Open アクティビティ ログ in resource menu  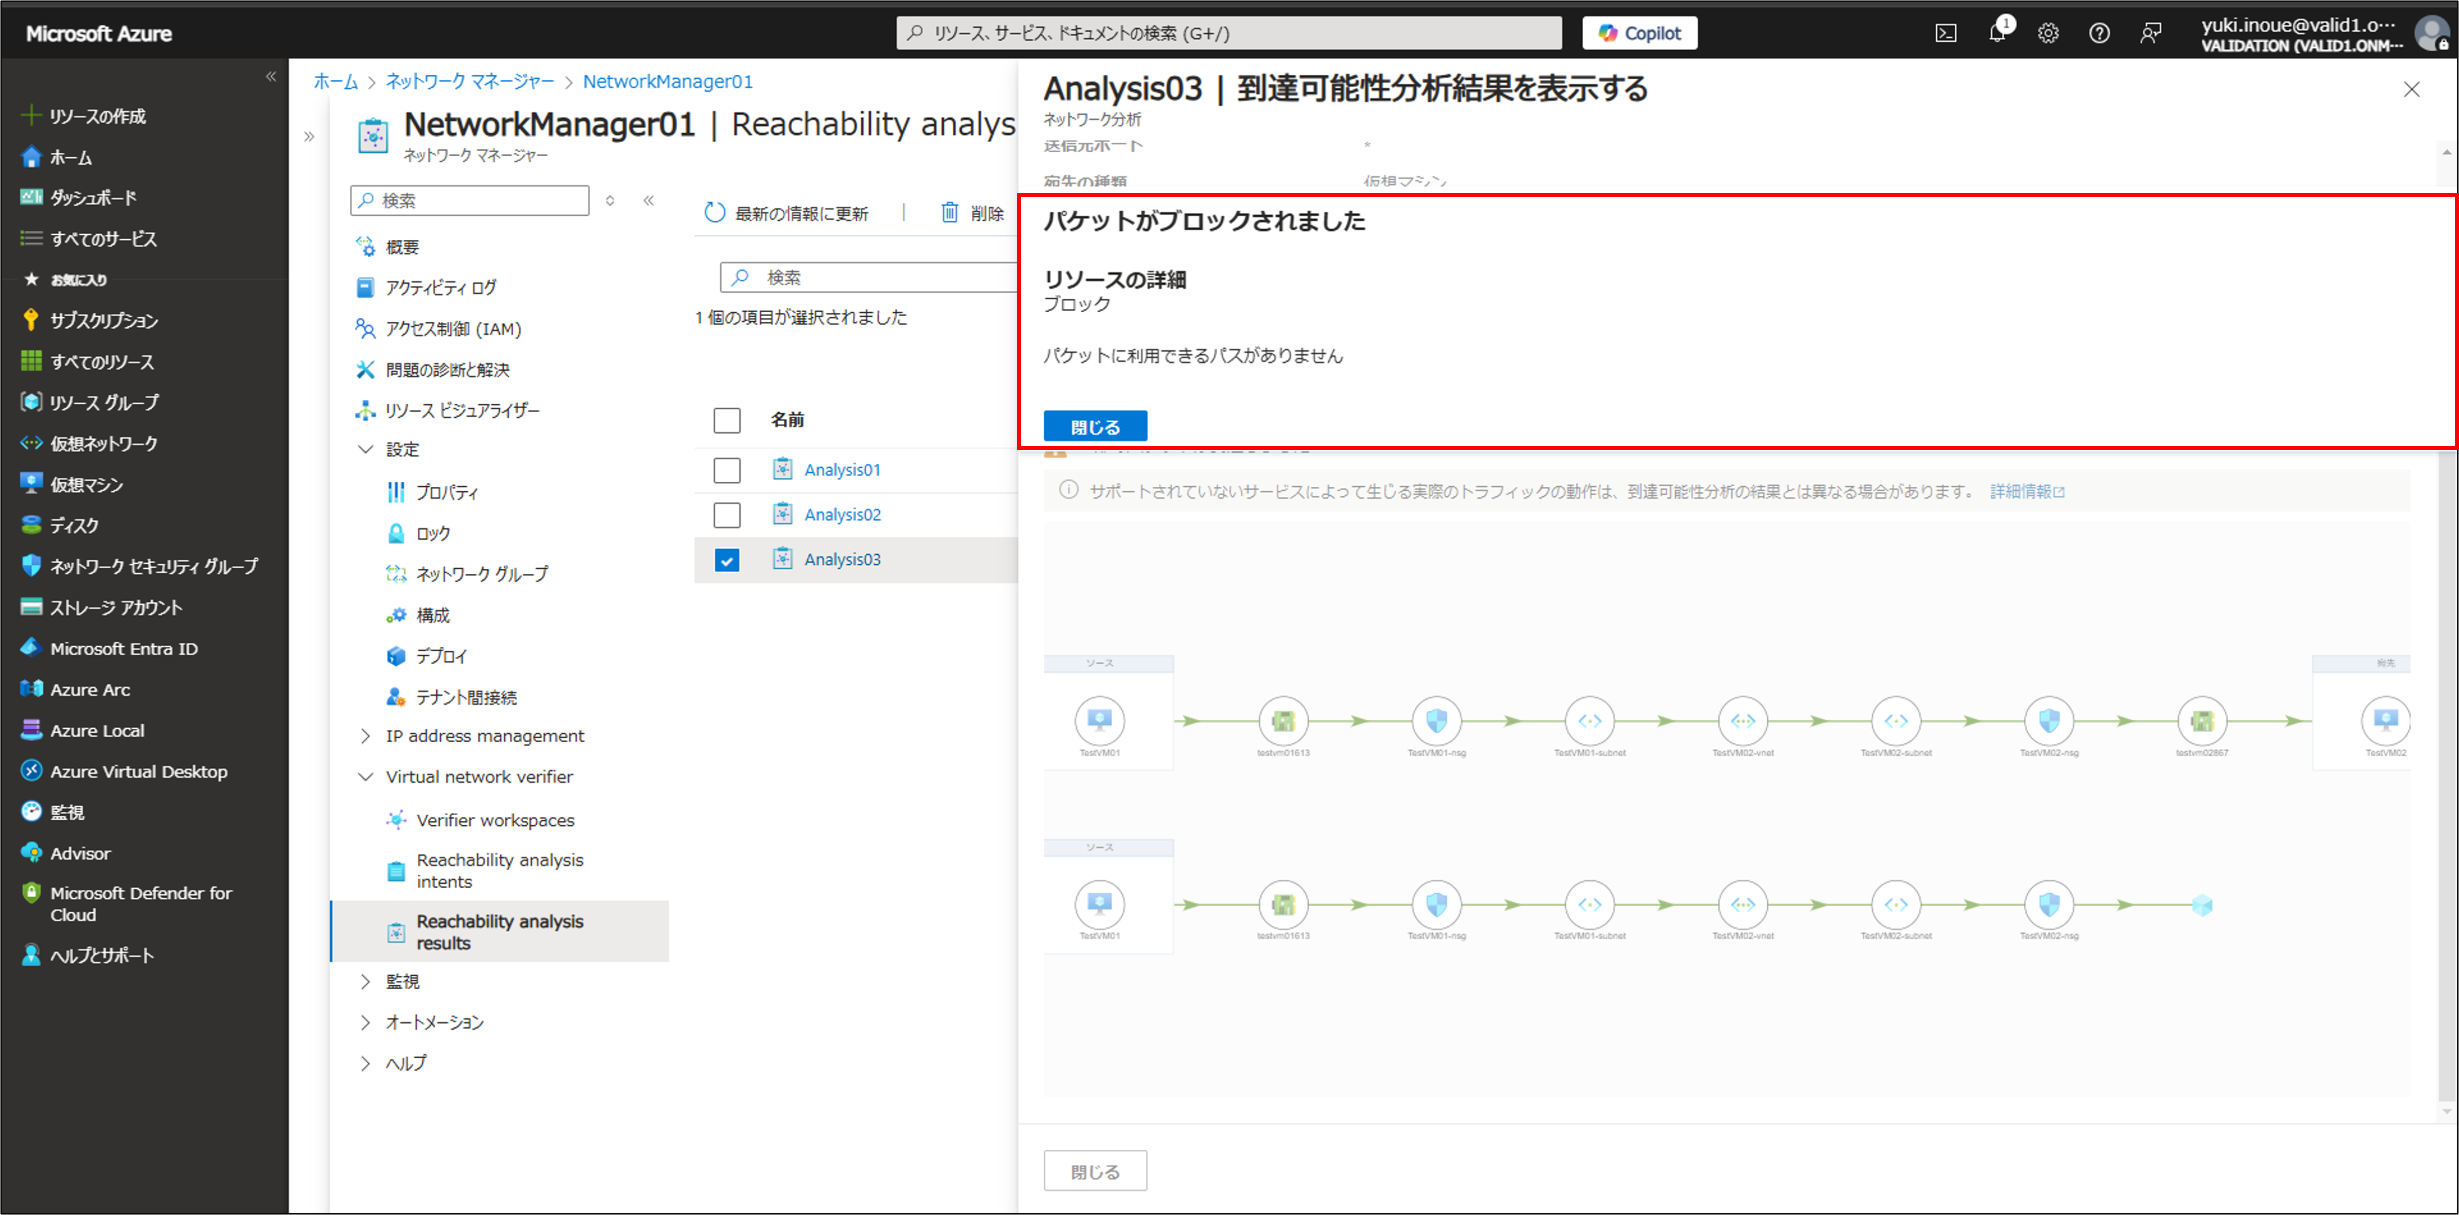click(426, 287)
